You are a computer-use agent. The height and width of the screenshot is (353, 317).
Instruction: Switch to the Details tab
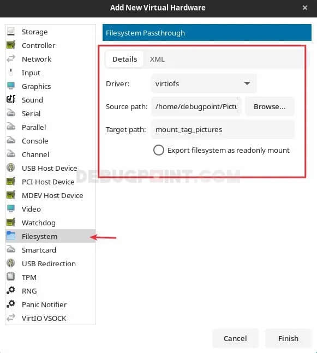coord(125,59)
